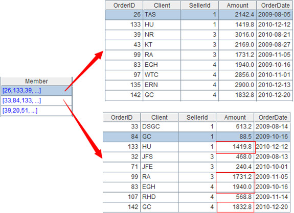Screen dimensions: 294x213
Task: Select the top table's client HU cell
Action: pyautogui.click(x=162, y=24)
